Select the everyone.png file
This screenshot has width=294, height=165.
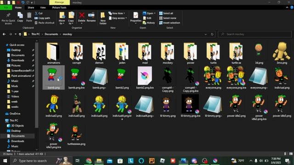[x=213, y=77]
